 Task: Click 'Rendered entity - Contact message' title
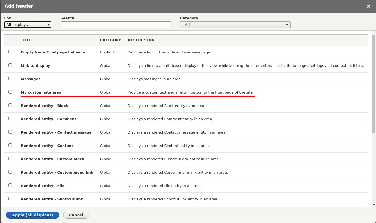pyautogui.click(x=56, y=132)
